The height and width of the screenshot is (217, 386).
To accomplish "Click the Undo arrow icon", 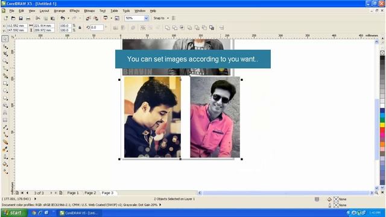I will coord(63,18).
